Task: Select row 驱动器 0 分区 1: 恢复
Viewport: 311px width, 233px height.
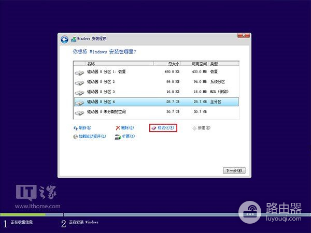Action: pos(157,72)
